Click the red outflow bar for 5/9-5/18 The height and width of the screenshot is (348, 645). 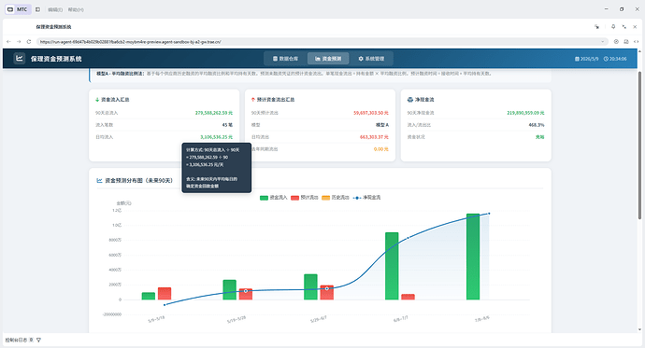pyautogui.click(x=165, y=293)
